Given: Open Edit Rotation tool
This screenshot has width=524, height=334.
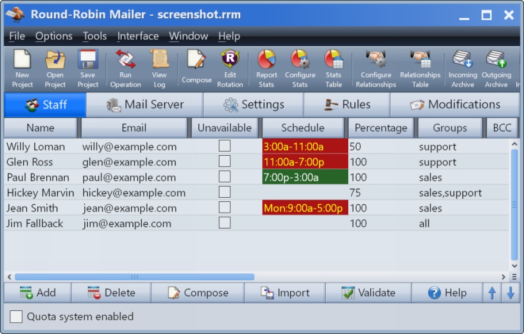Looking at the screenshot, I should [x=230, y=68].
